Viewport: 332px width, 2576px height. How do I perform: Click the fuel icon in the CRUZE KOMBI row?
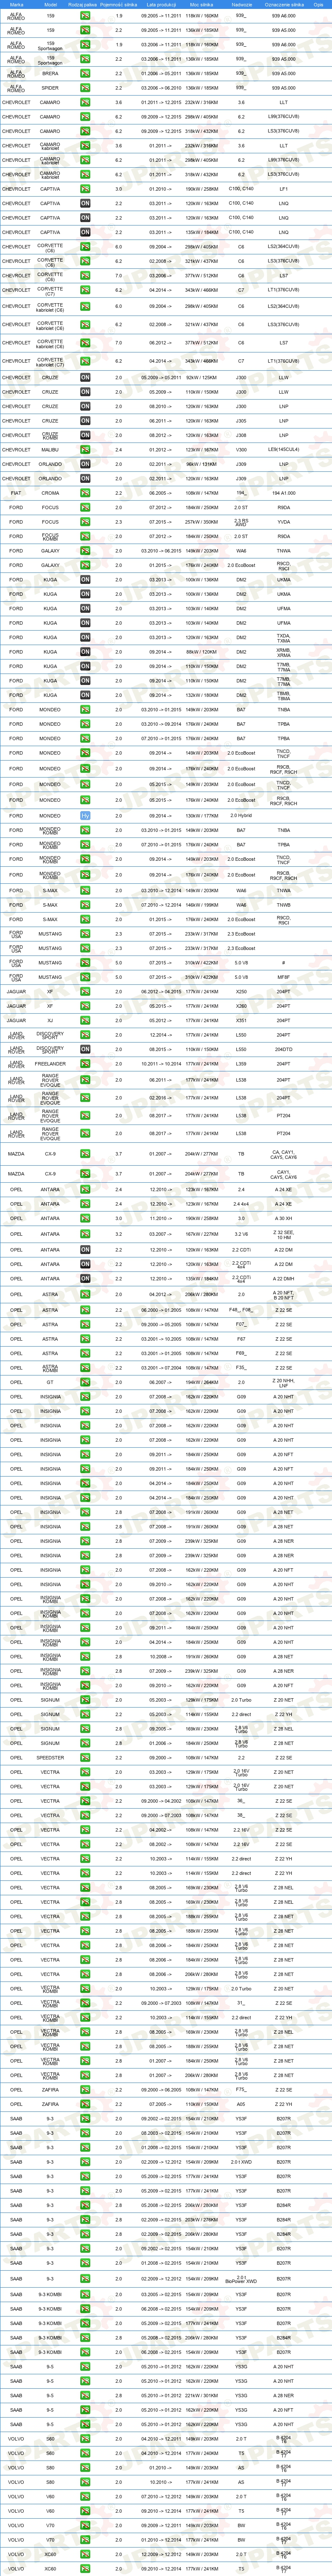(85, 435)
